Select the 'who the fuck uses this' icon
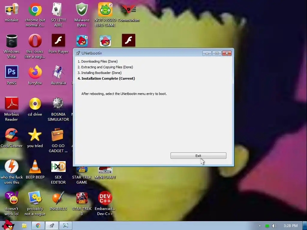Viewport: 307px width, 230px height. click(x=12, y=172)
